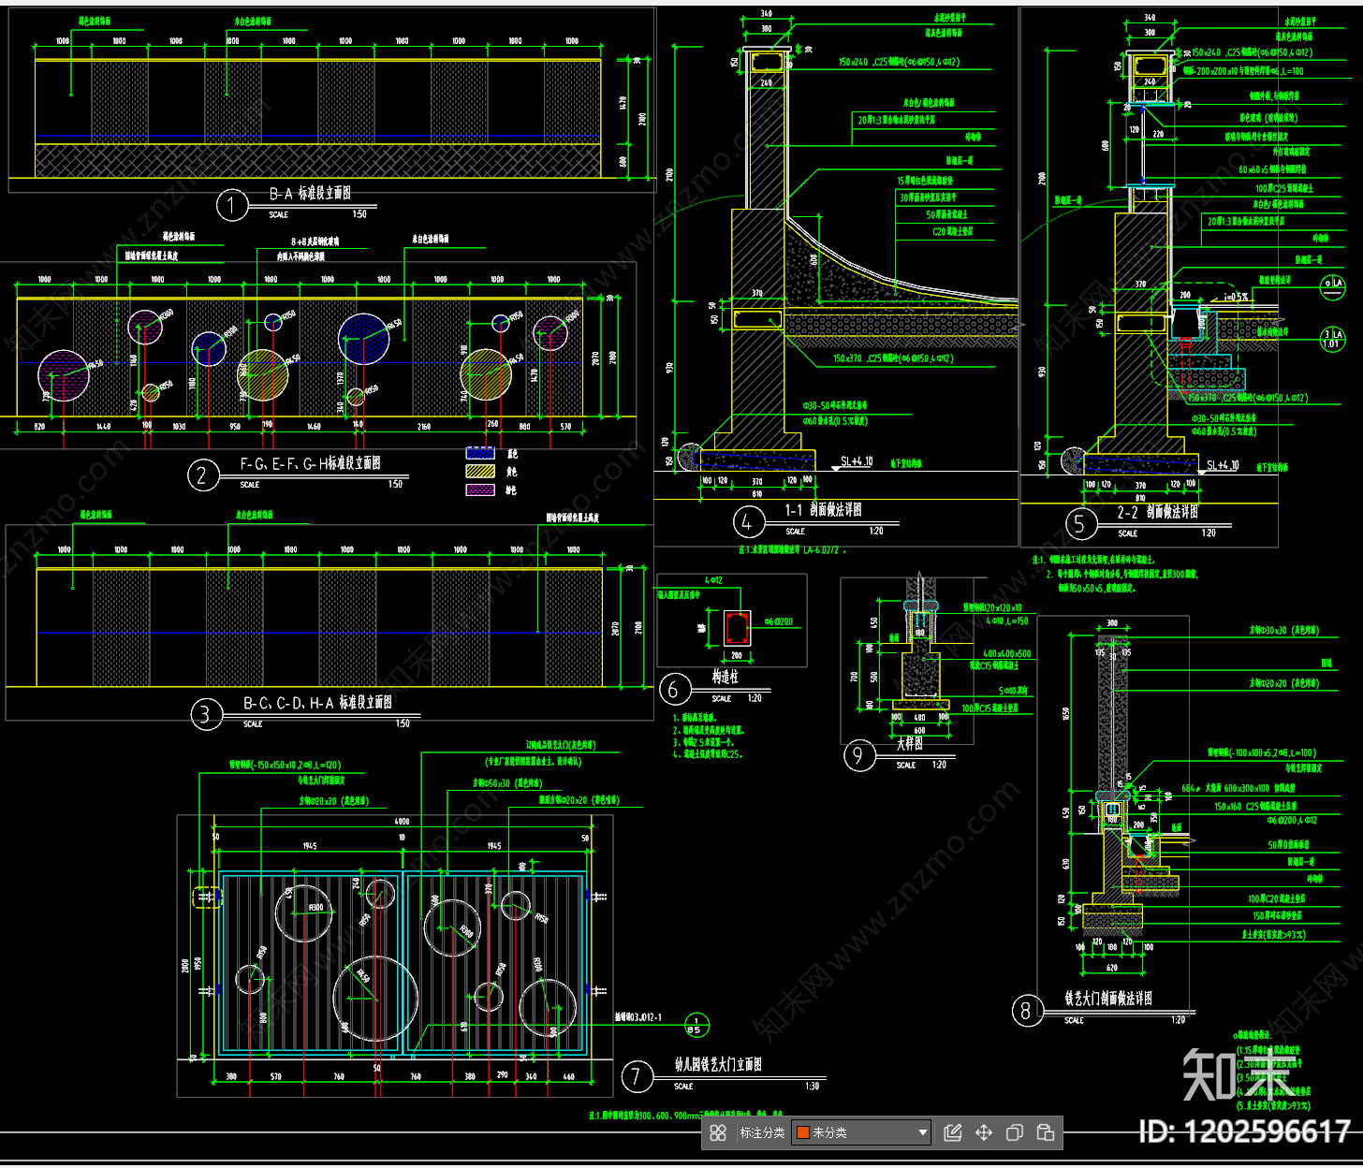
Task: Open the grid category icon in annotation toolbar
Action: pos(718,1133)
